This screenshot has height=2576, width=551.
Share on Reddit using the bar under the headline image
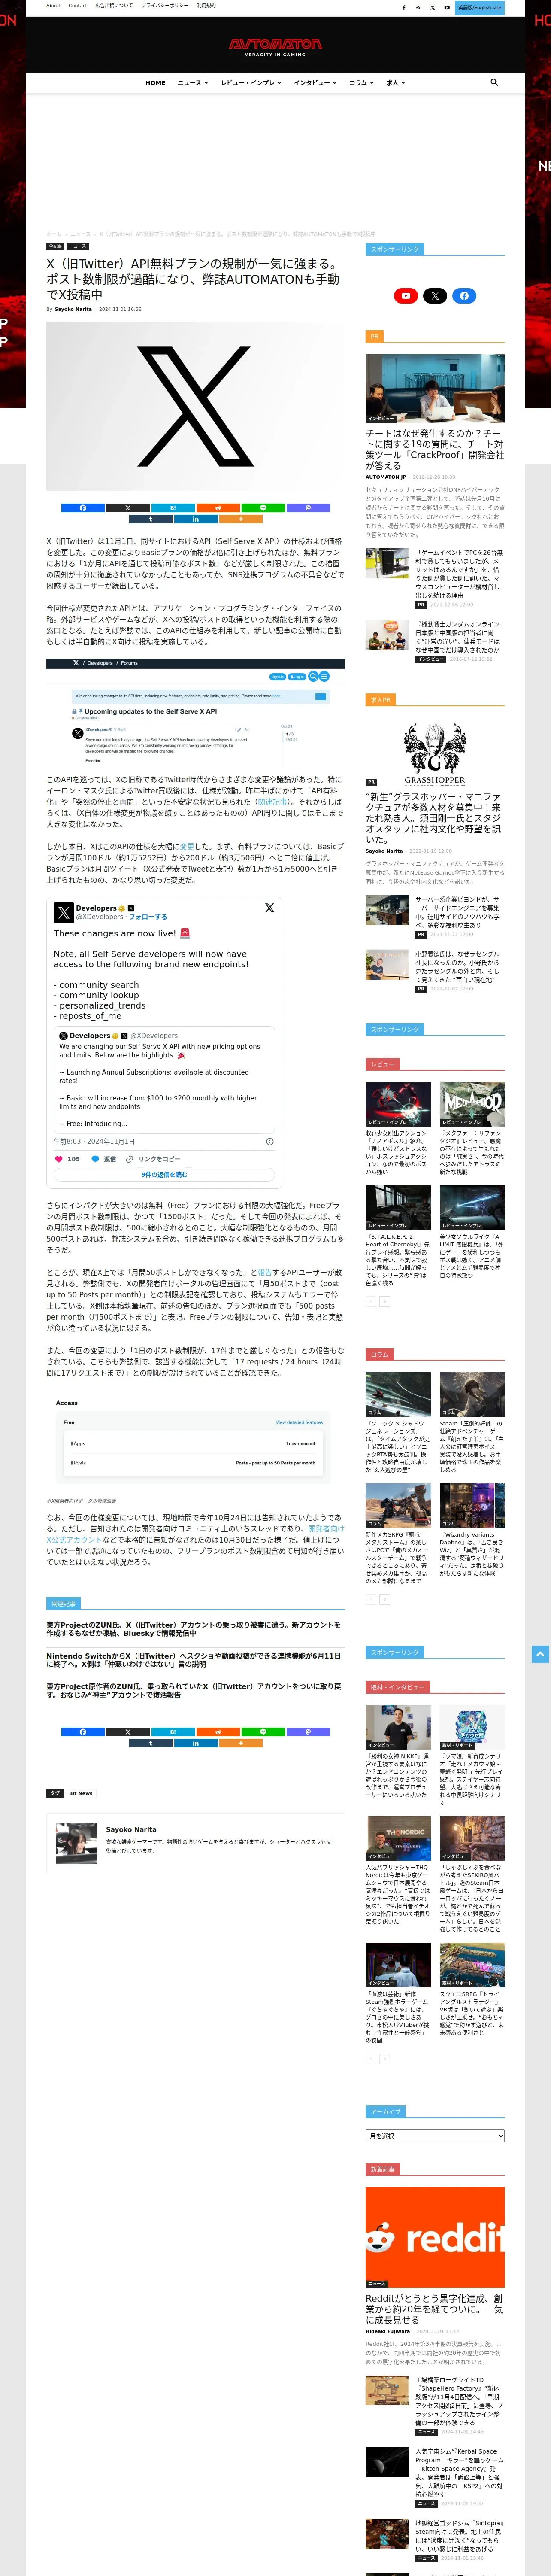(x=217, y=508)
